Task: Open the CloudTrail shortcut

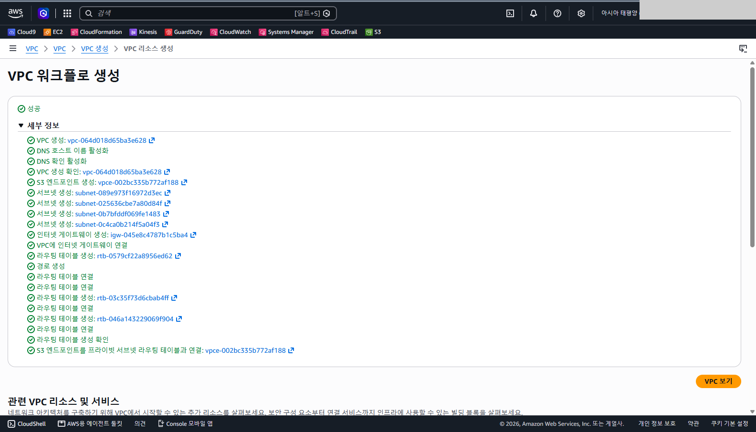Action: click(x=339, y=32)
